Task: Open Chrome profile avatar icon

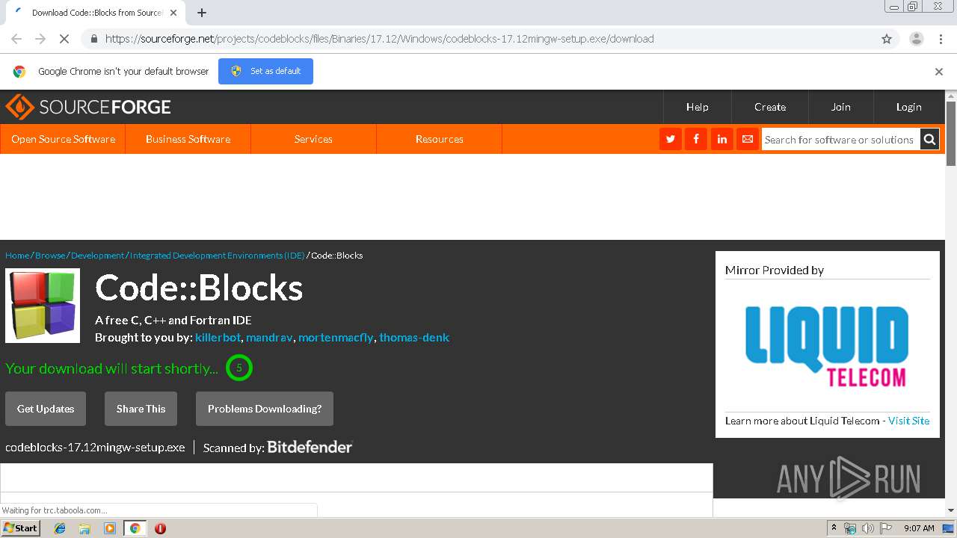Action: pyautogui.click(x=916, y=39)
